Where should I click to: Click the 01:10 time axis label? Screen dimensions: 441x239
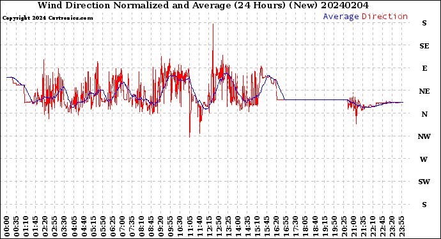(26, 226)
